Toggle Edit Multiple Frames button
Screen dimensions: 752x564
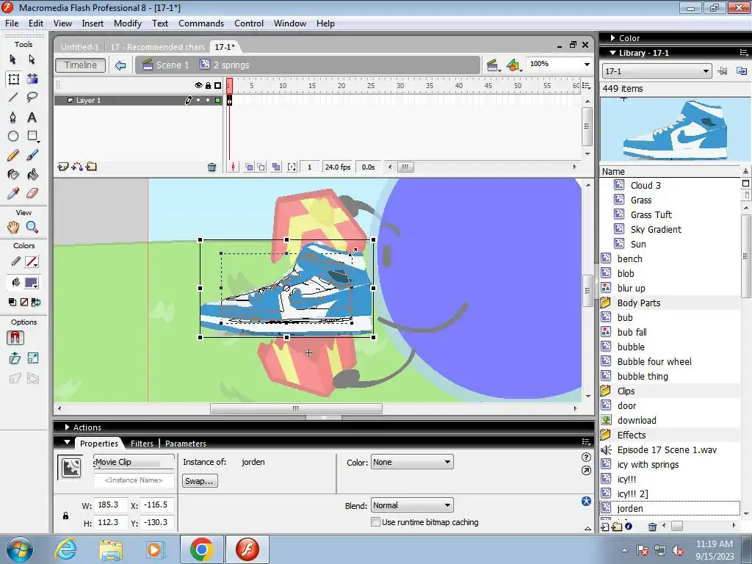tap(276, 167)
